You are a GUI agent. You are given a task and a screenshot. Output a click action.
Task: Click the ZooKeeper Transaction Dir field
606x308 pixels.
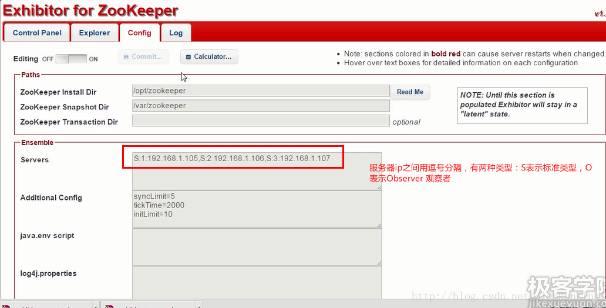261,120
